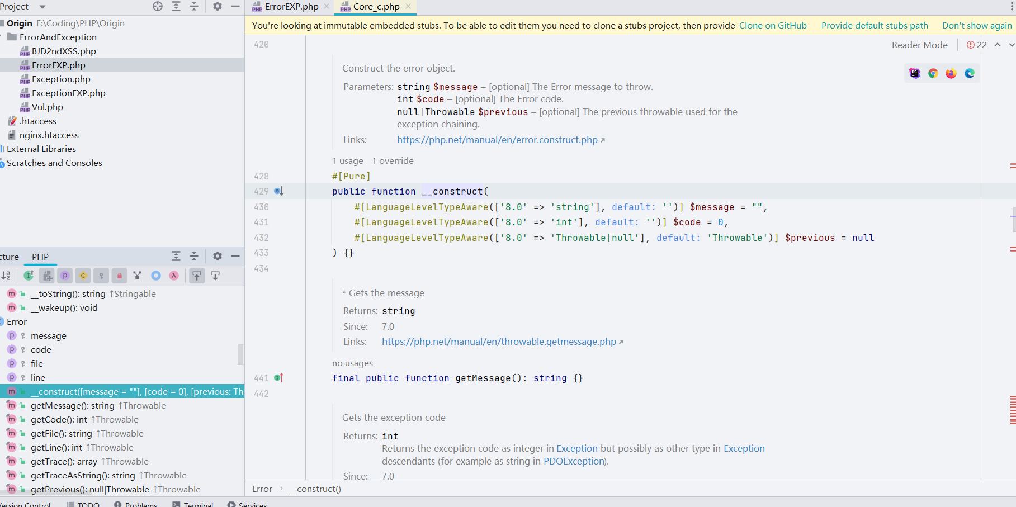Select getMessage() method in Structure list
Screen dimensions: 1016x507
pos(72,406)
